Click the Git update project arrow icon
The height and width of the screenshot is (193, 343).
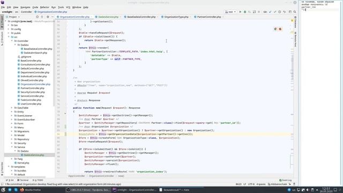click(x=270, y=12)
